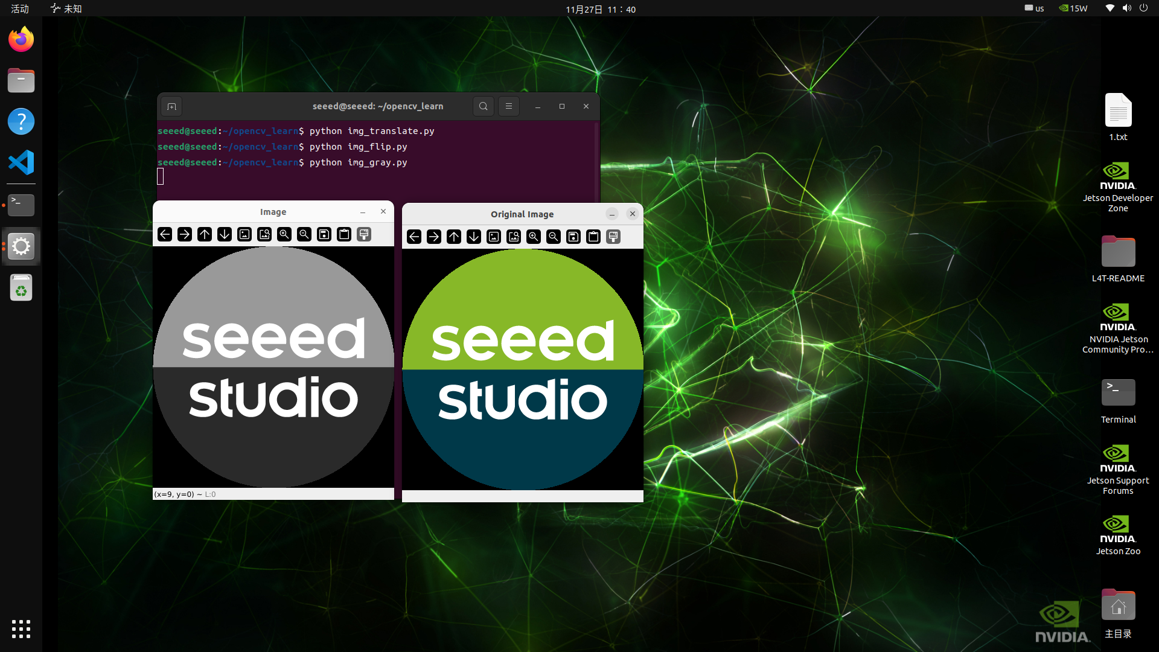This screenshot has width=1159, height=652.
Task: Open Help from the dock
Action: 21,121
